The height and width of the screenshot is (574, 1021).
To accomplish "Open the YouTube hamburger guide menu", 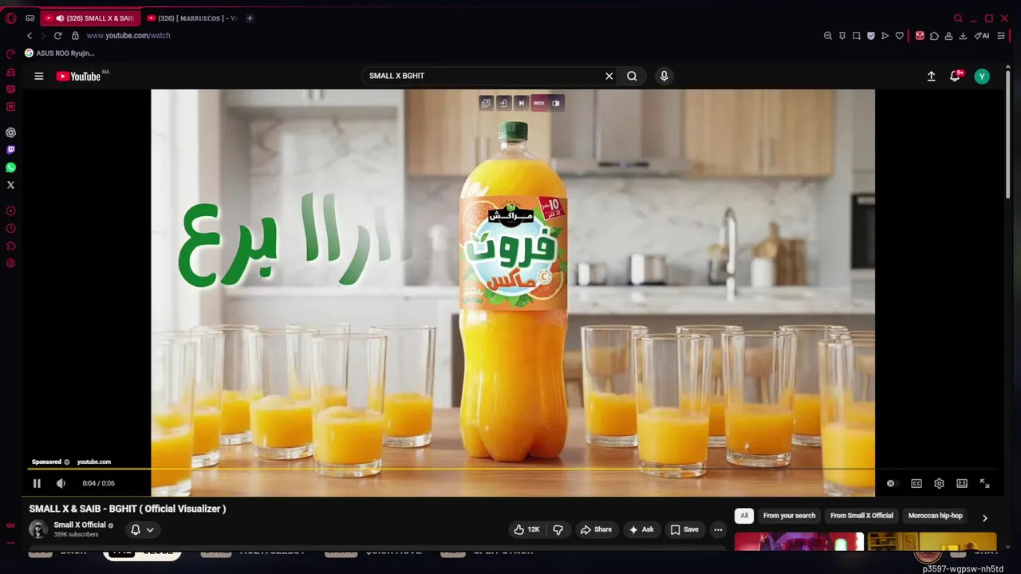I will pos(38,76).
